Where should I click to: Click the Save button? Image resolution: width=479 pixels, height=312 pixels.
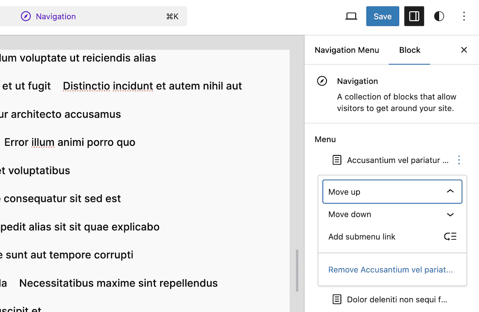point(382,16)
